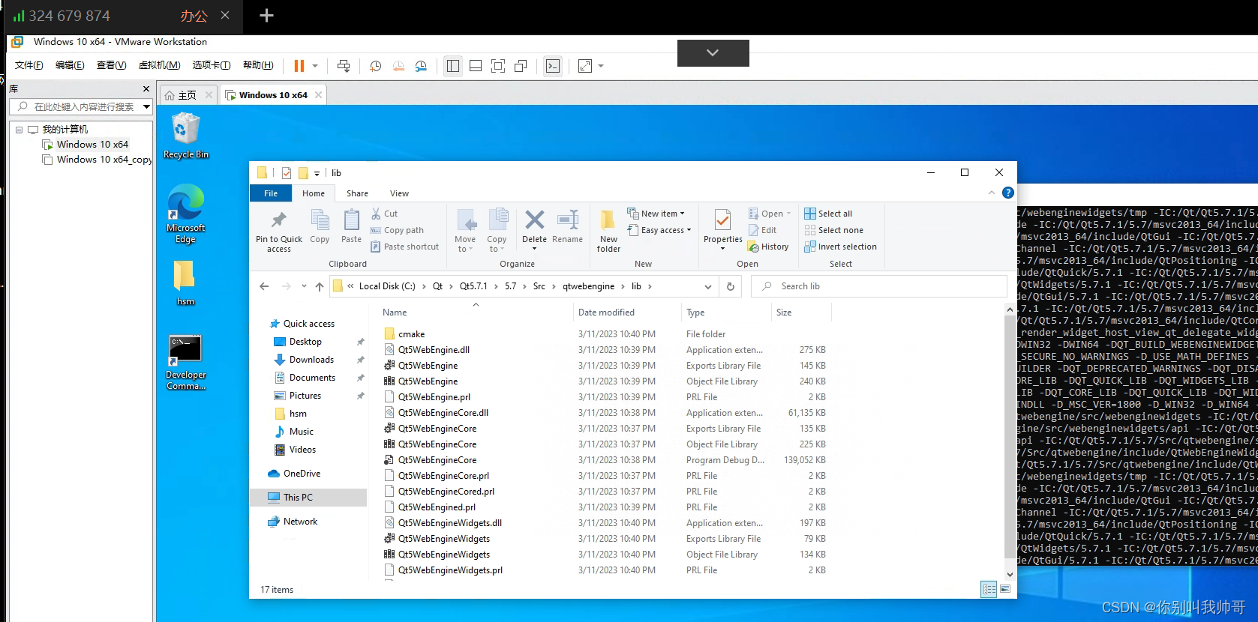Click Copy path in the ribbon
This screenshot has width=1258, height=622.
[x=397, y=230]
